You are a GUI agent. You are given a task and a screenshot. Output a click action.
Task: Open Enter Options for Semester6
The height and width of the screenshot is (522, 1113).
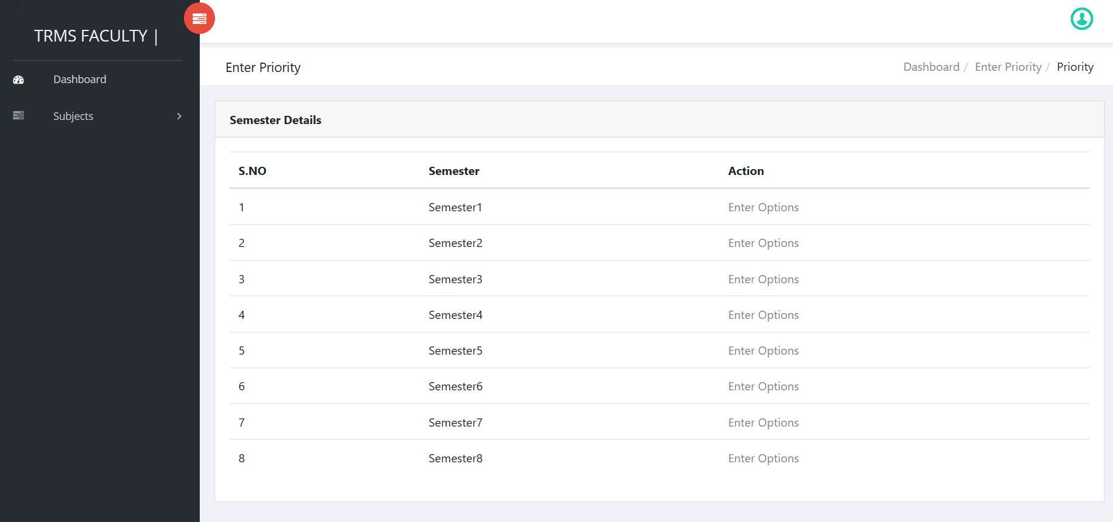point(763,386)
